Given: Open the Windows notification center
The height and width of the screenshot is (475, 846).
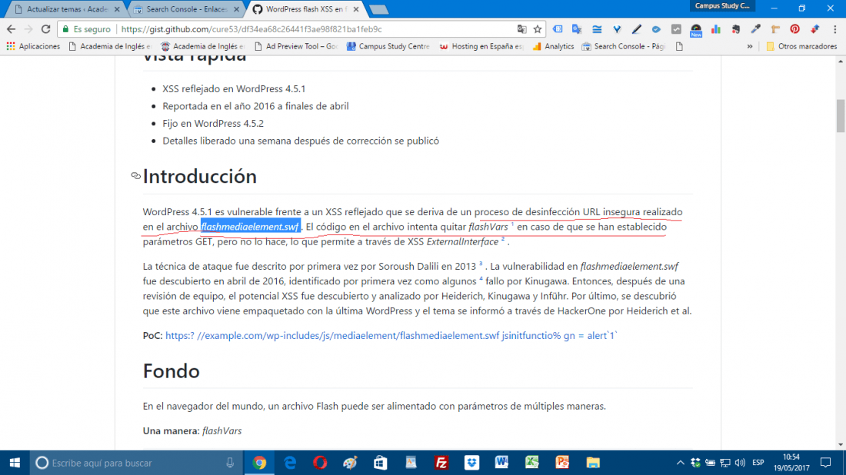Looking at the screenshot, I should coord(826,463).
